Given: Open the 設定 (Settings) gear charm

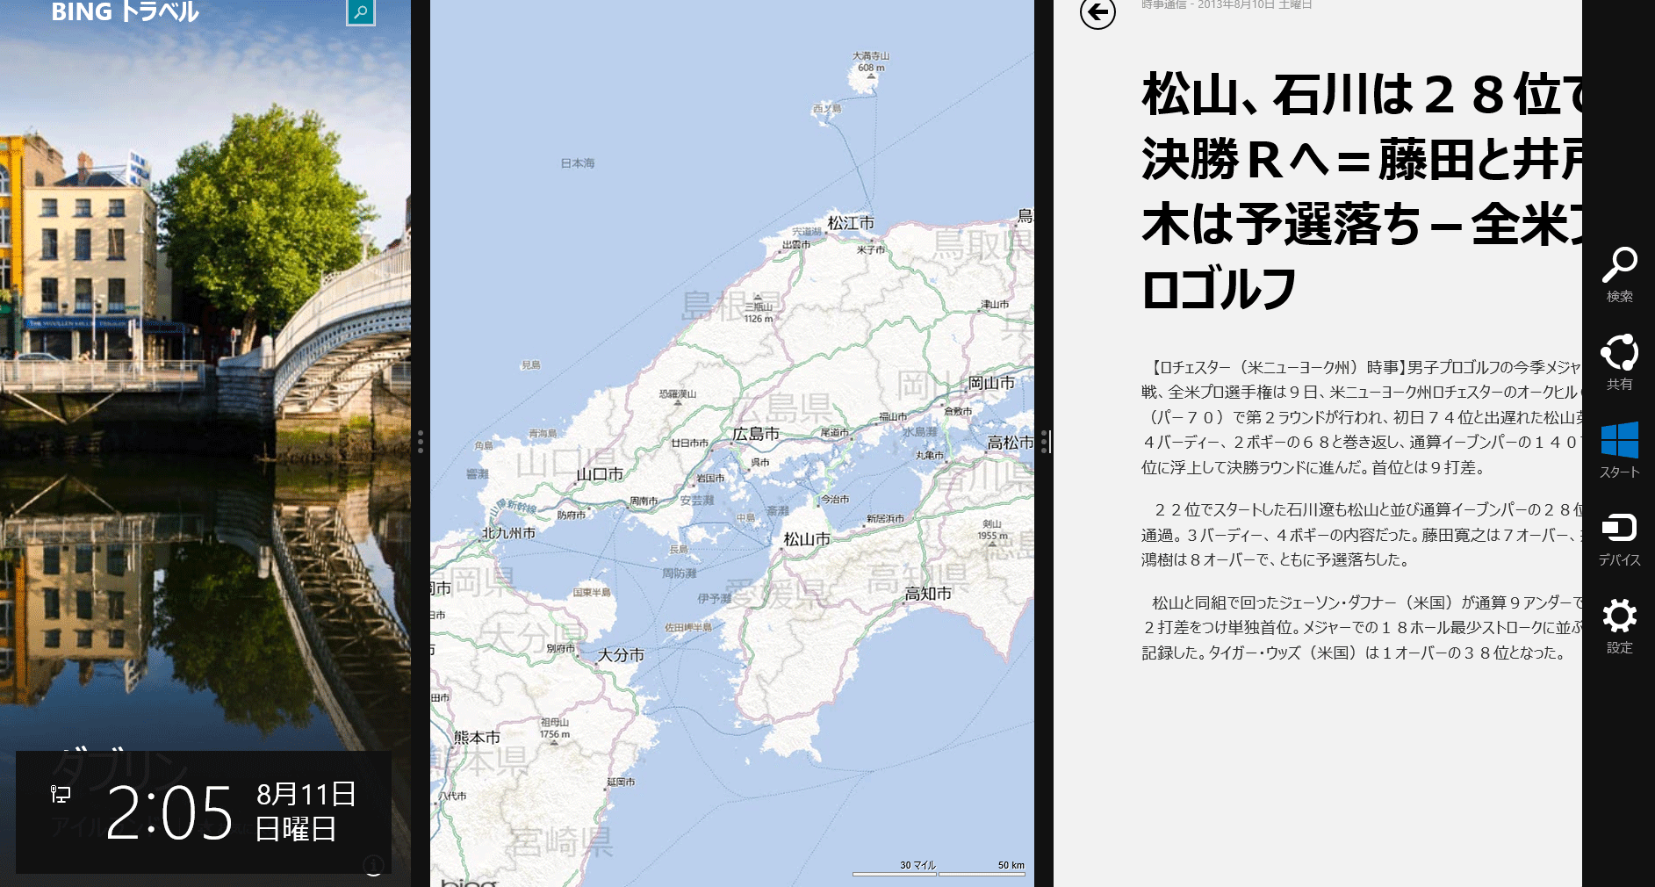Looking at the screenshot, I should [x=1619, y=625].
